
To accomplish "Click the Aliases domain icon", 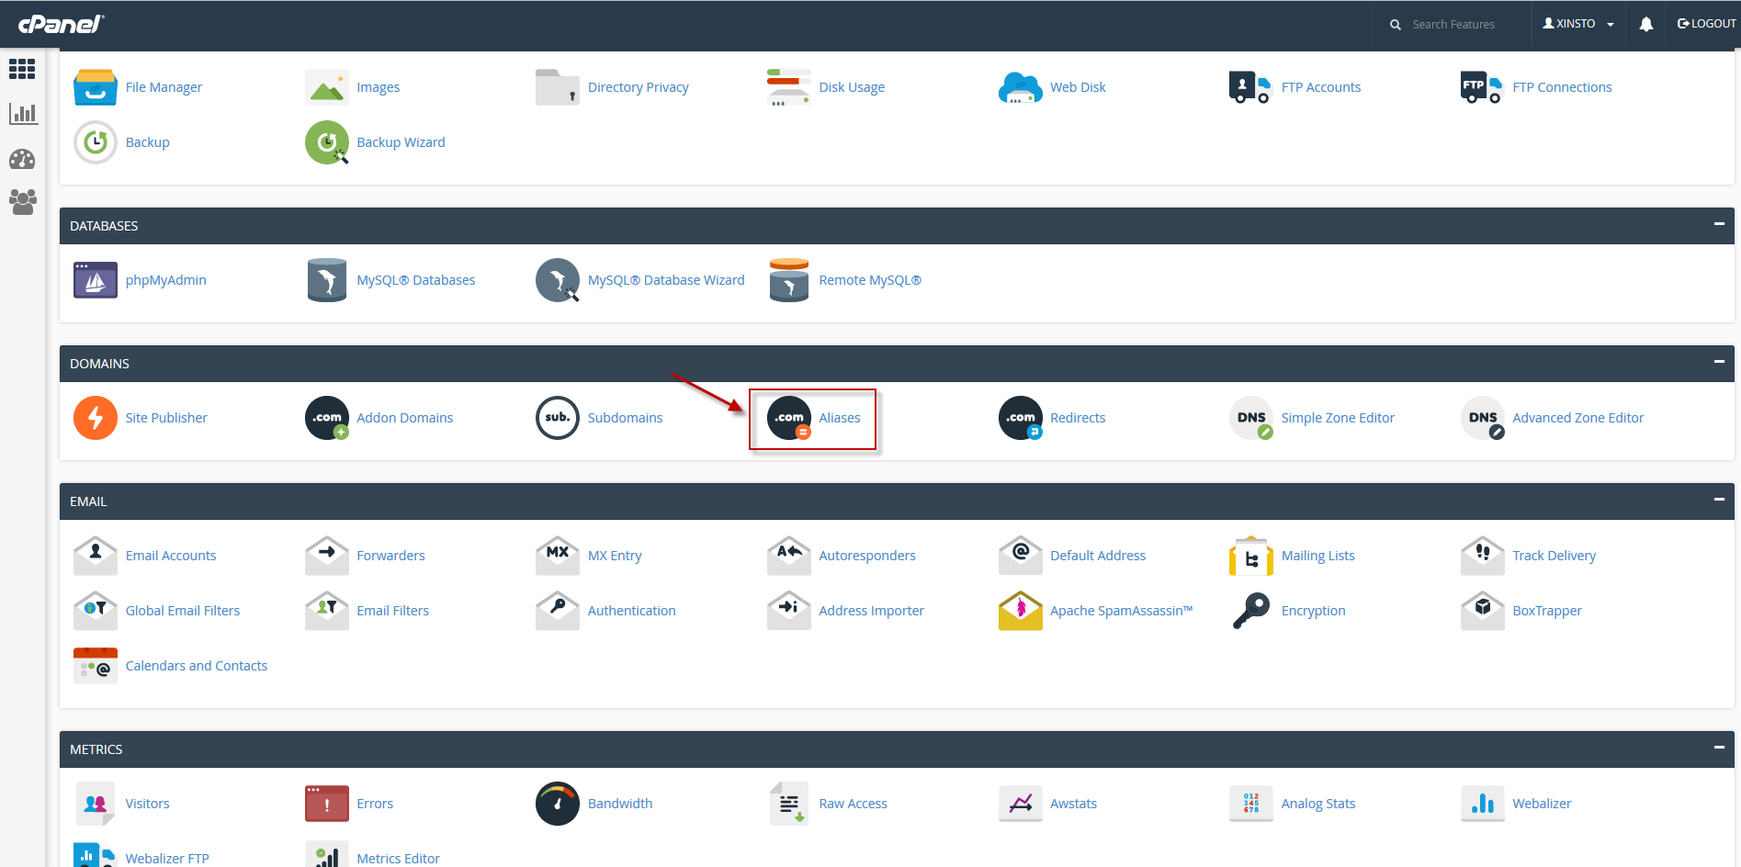I will point(788,418).
